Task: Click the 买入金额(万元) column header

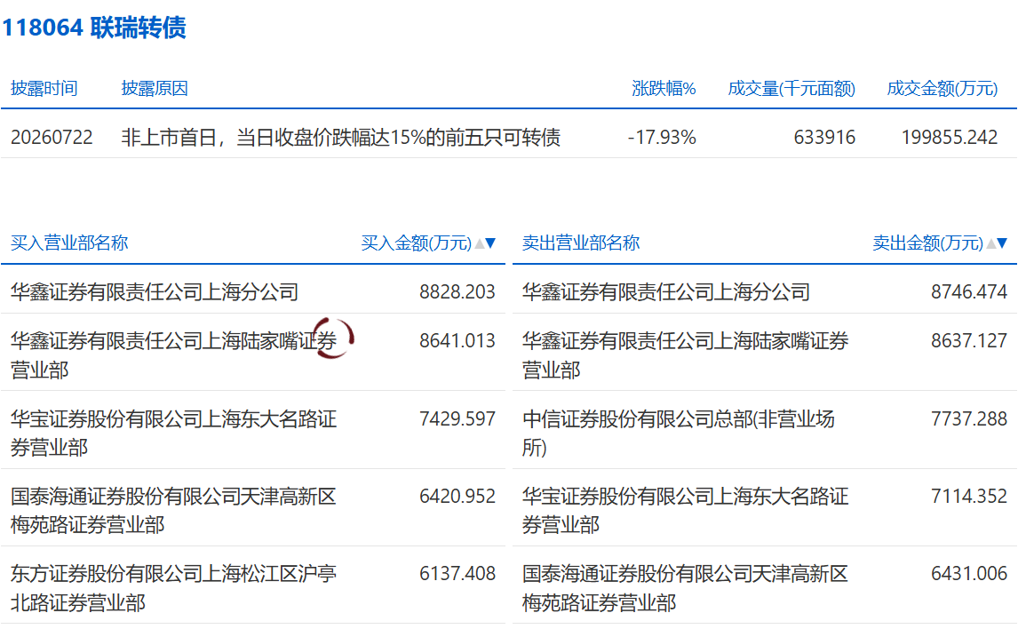Action: (416, 243)
